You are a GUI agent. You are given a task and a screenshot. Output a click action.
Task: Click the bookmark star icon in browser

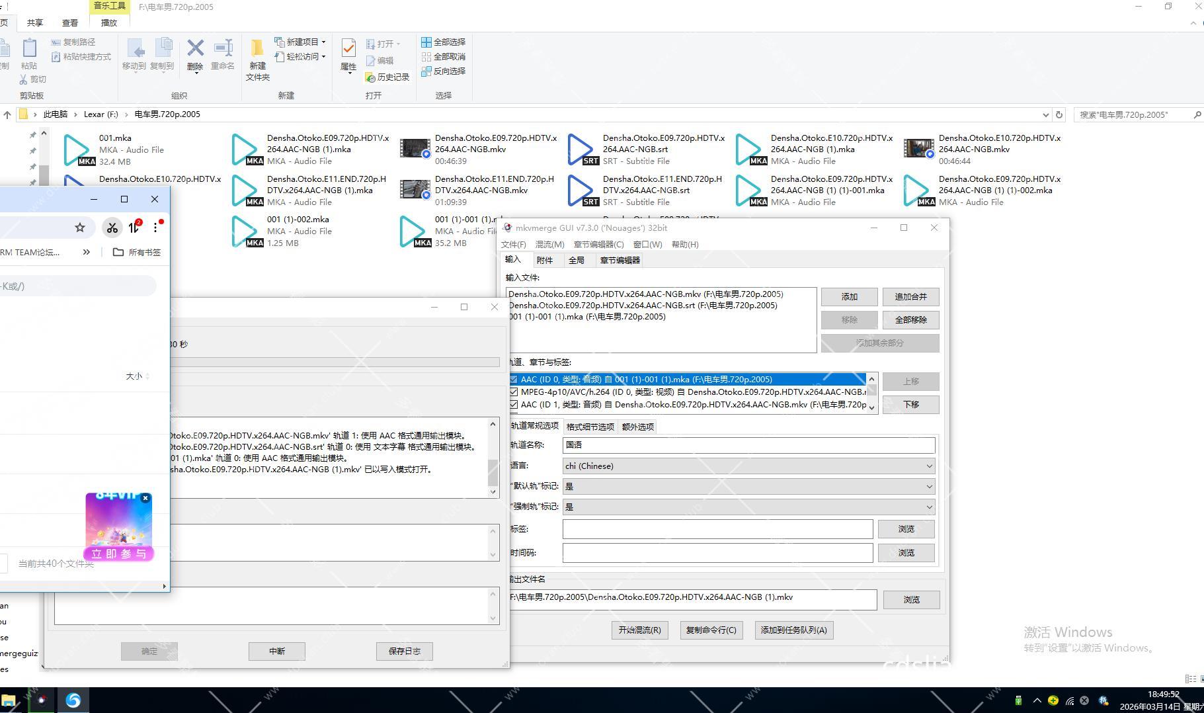click(80, 228)
